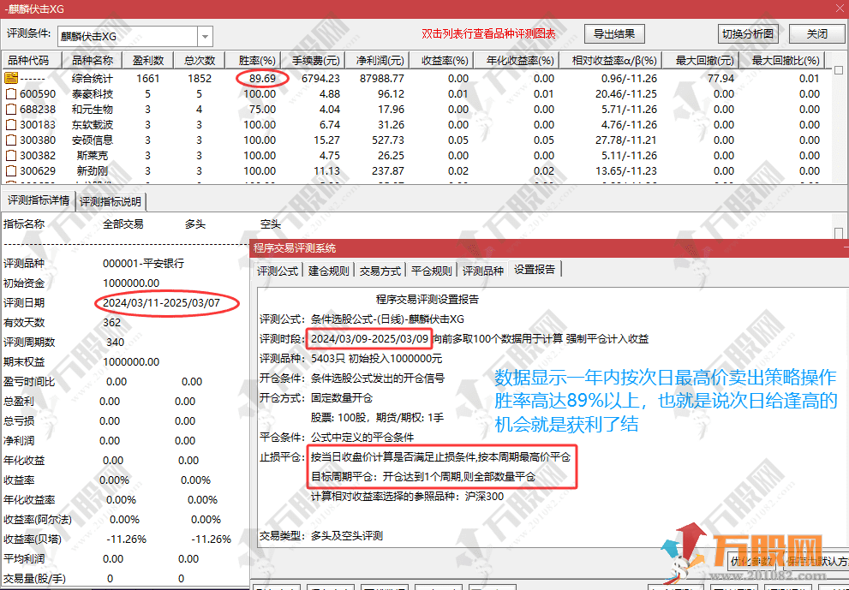Click the 导出结果 button
This screenshot has height=590, width=849.
[614, 34]
